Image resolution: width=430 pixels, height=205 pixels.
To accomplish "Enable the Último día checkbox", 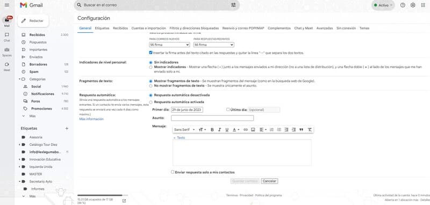I will pos(228,109).
